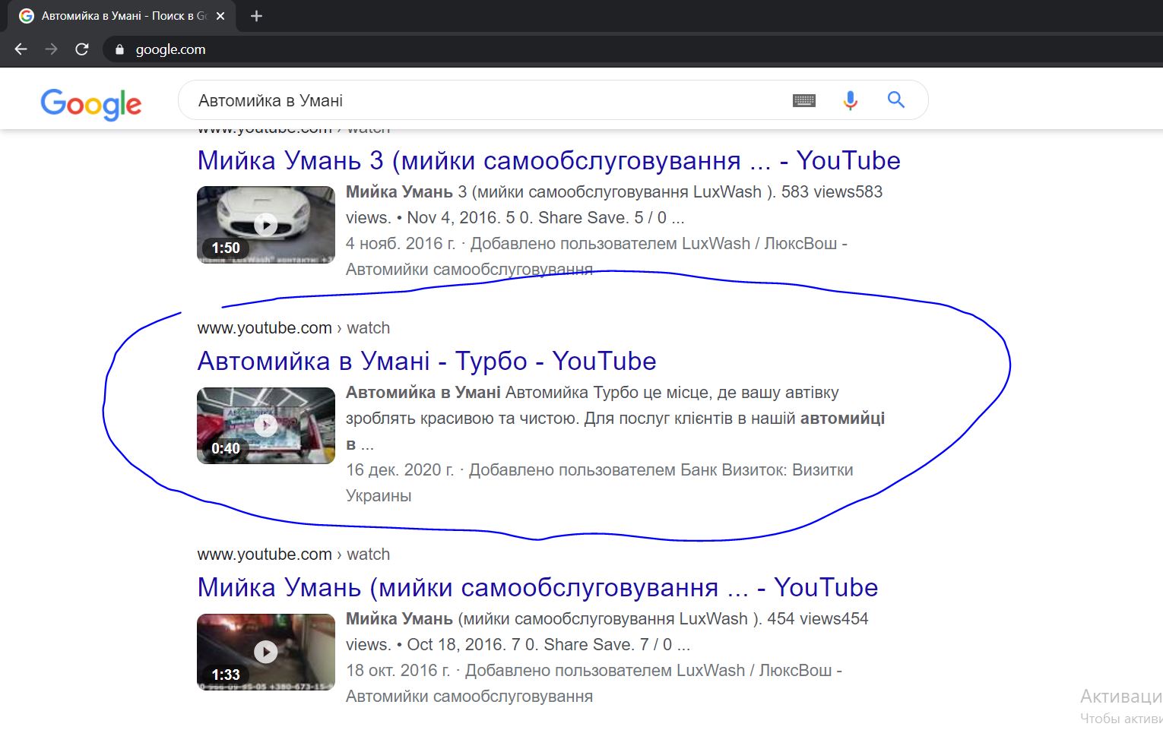Image resolution: width=1163 pixels, height=730 pixels.
Task: Click the browser back arrow
Action: point(21,49)
